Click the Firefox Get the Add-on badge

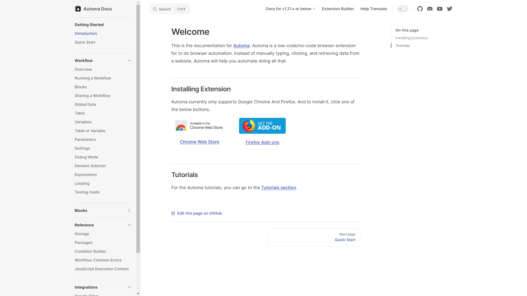(x=262, y=126)
